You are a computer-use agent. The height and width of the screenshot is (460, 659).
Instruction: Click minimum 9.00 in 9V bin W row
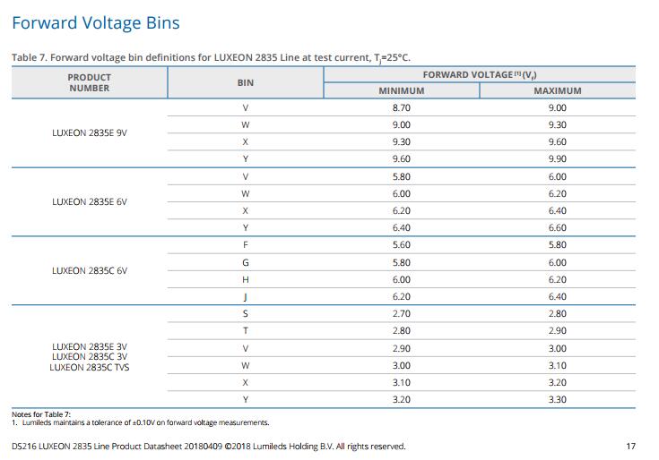click(x=402, y=125)
